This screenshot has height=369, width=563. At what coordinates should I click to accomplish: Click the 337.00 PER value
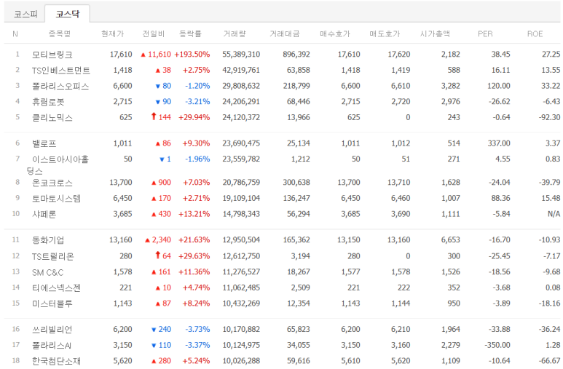[499, 143]
